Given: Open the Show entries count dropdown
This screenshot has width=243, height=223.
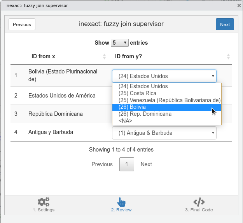Looking at the screenshot, I should point(120,43).
